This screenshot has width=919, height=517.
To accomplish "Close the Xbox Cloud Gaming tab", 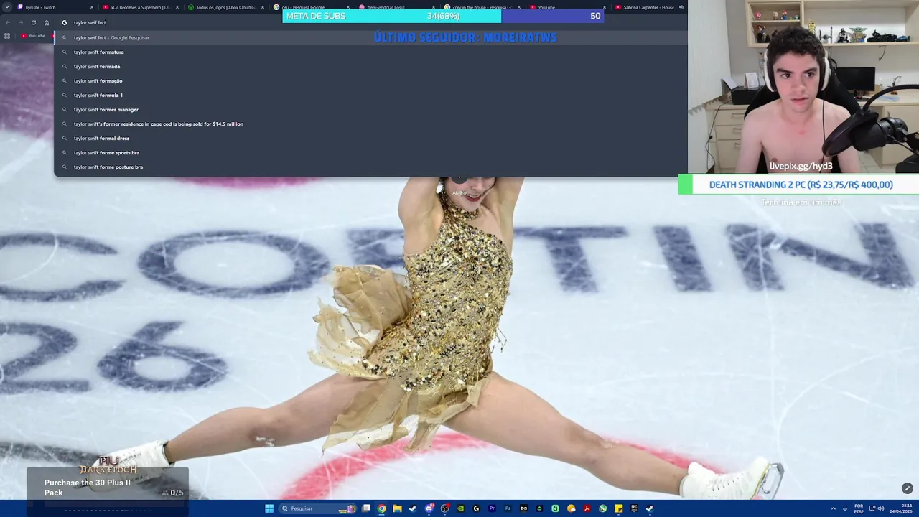I will tap(262, 7).
